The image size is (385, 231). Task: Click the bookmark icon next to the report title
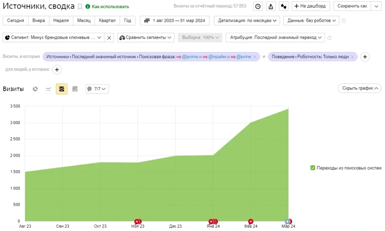[79, 6]
